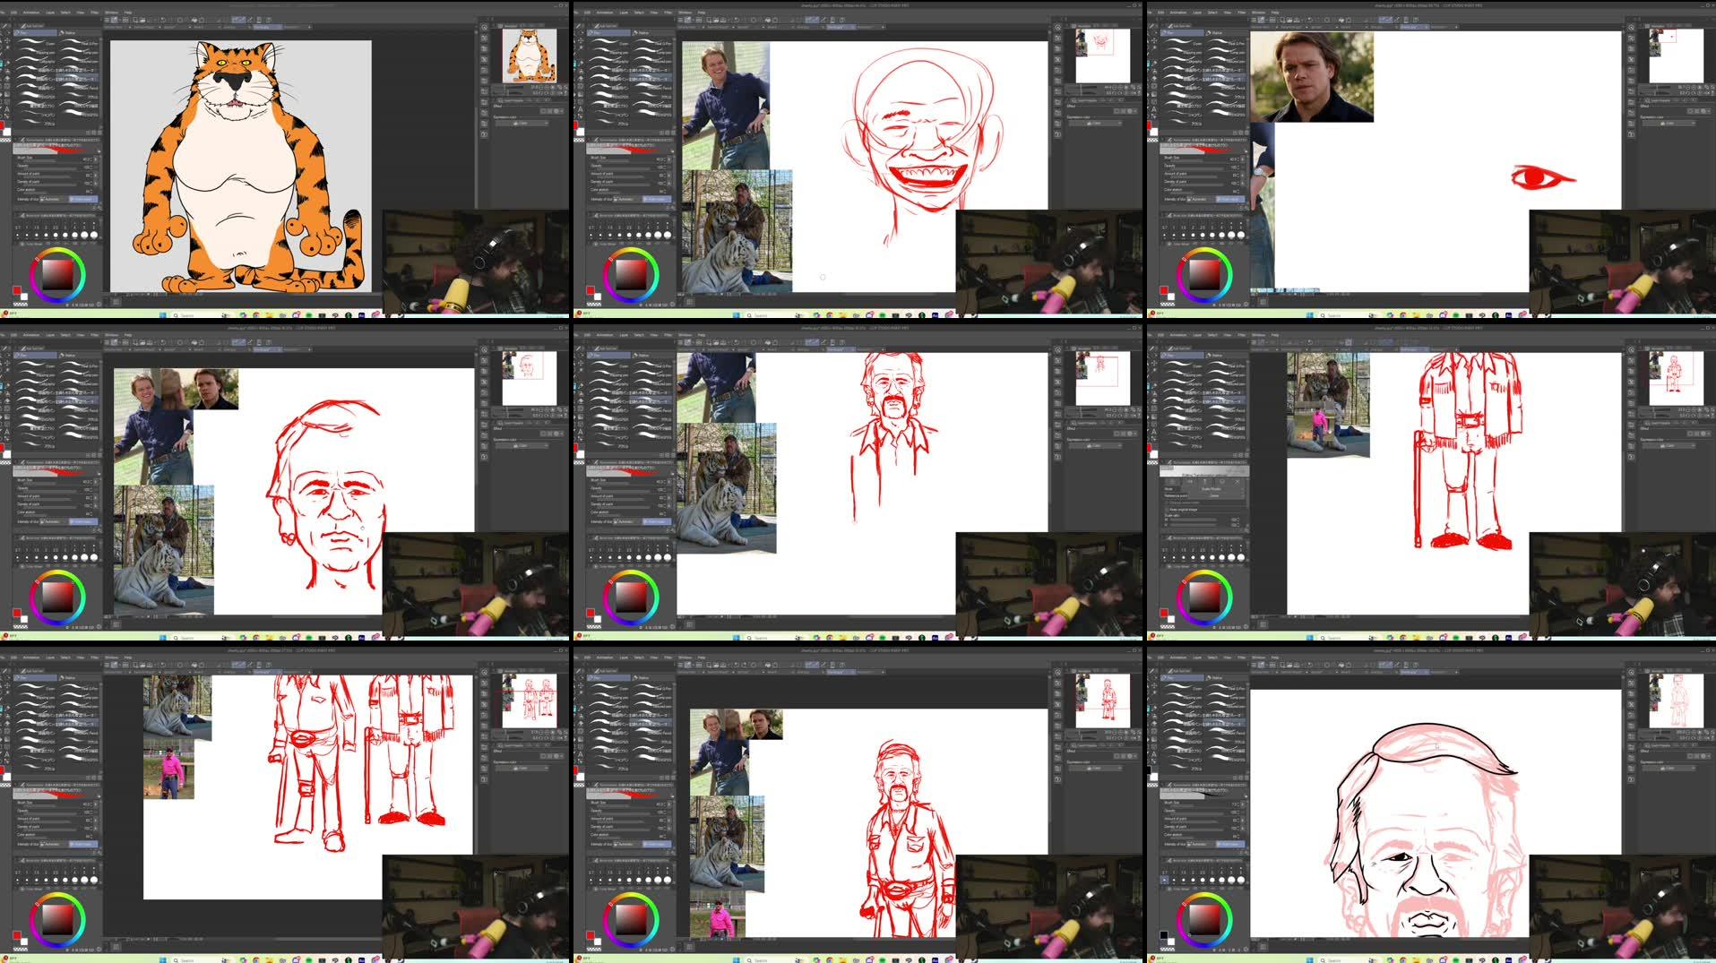The width and height of the screenshot is (1716, 963).
Task: Click the red foreground swatch beside the tiger window's wheel
Action: point(17,290)
